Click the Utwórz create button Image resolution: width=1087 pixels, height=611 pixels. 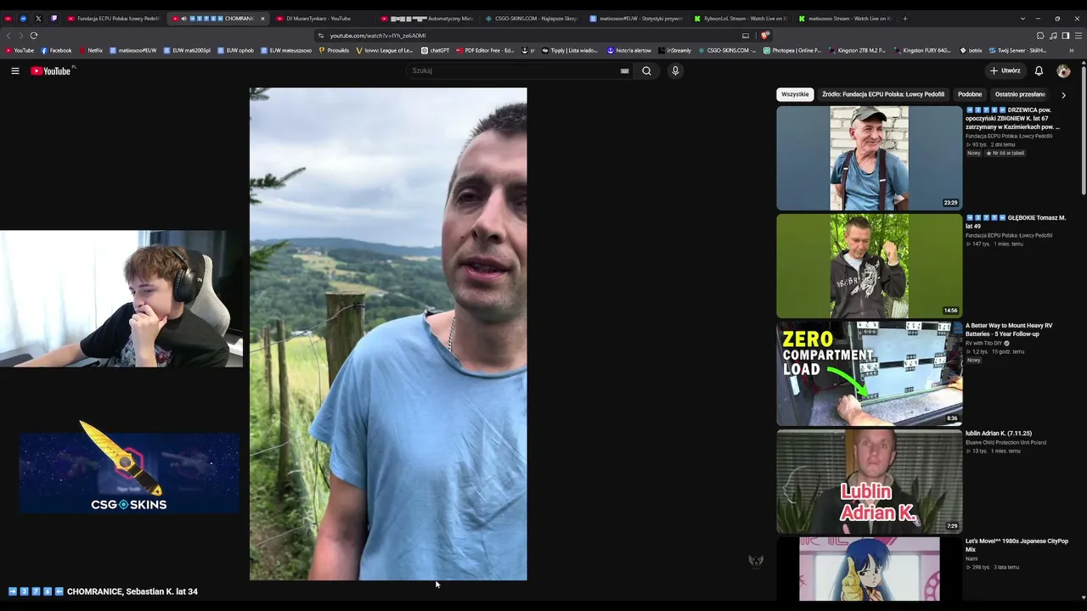[x=1005, y=71]
